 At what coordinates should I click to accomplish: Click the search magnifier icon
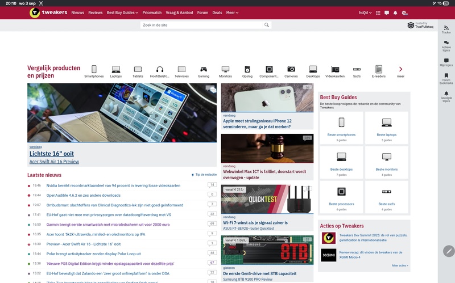click(266, 25)
